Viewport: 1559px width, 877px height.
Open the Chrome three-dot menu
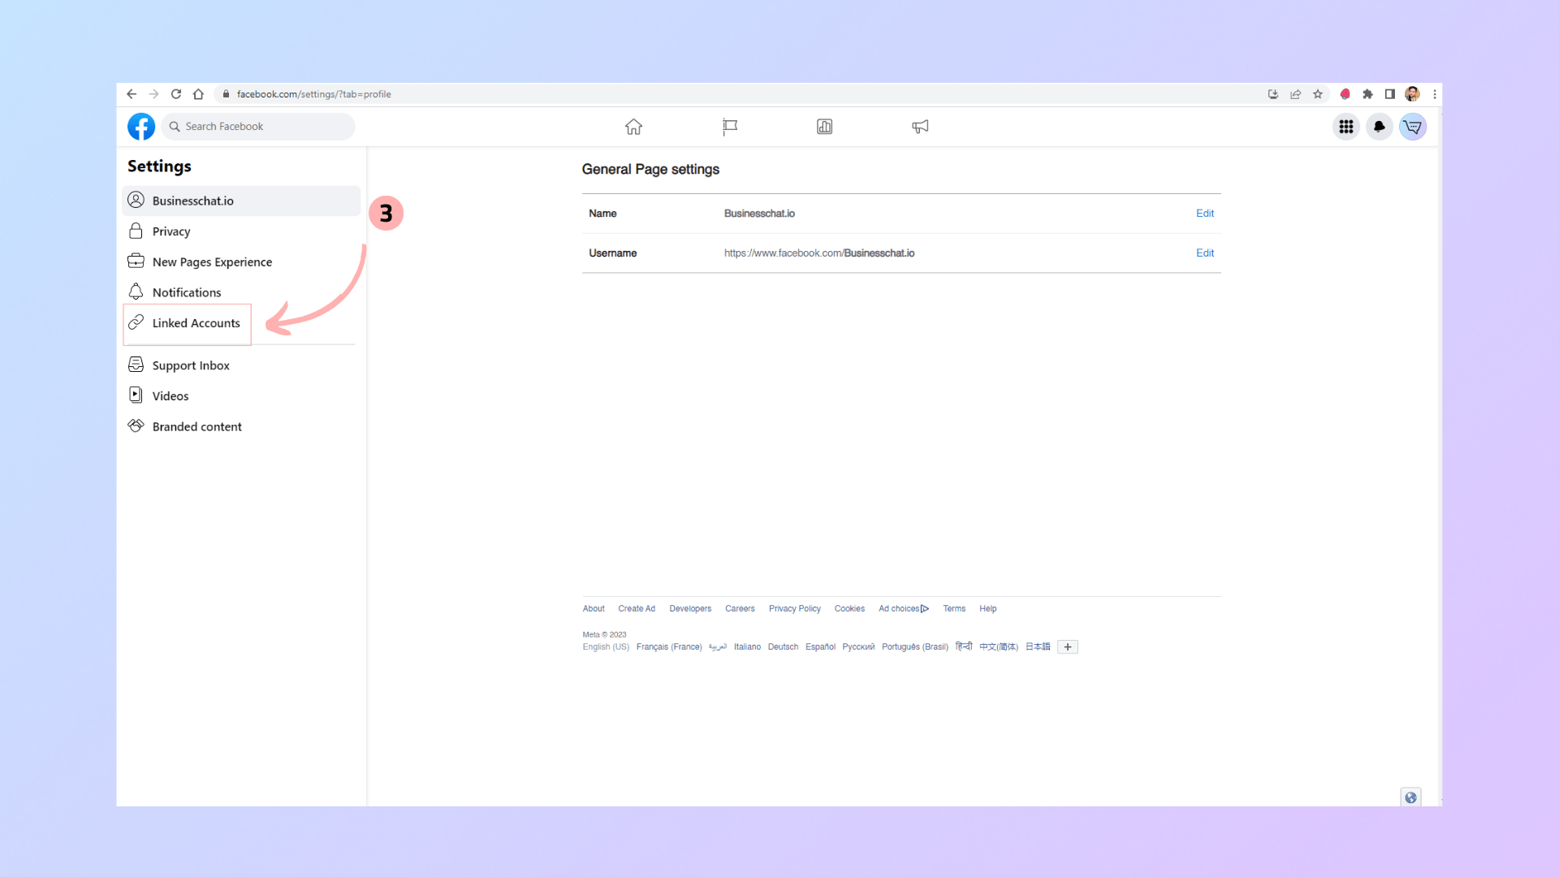pos(1435,94)
